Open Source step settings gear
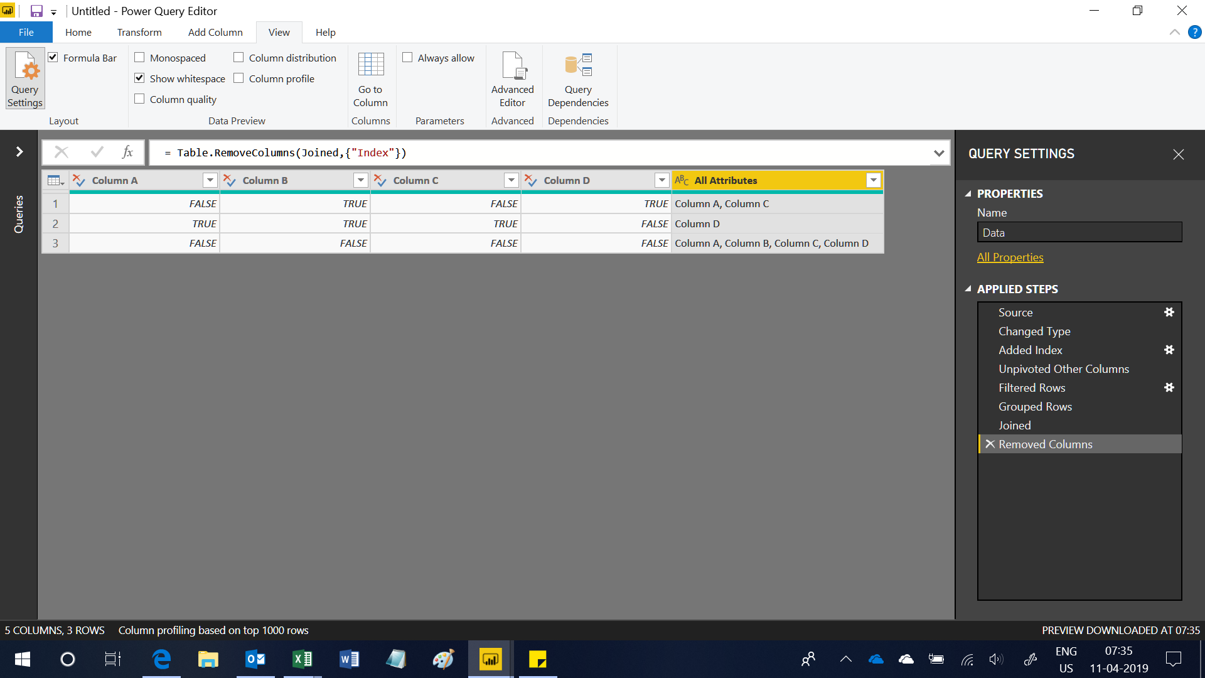 pyautogui.click(x=1169, y=312)
